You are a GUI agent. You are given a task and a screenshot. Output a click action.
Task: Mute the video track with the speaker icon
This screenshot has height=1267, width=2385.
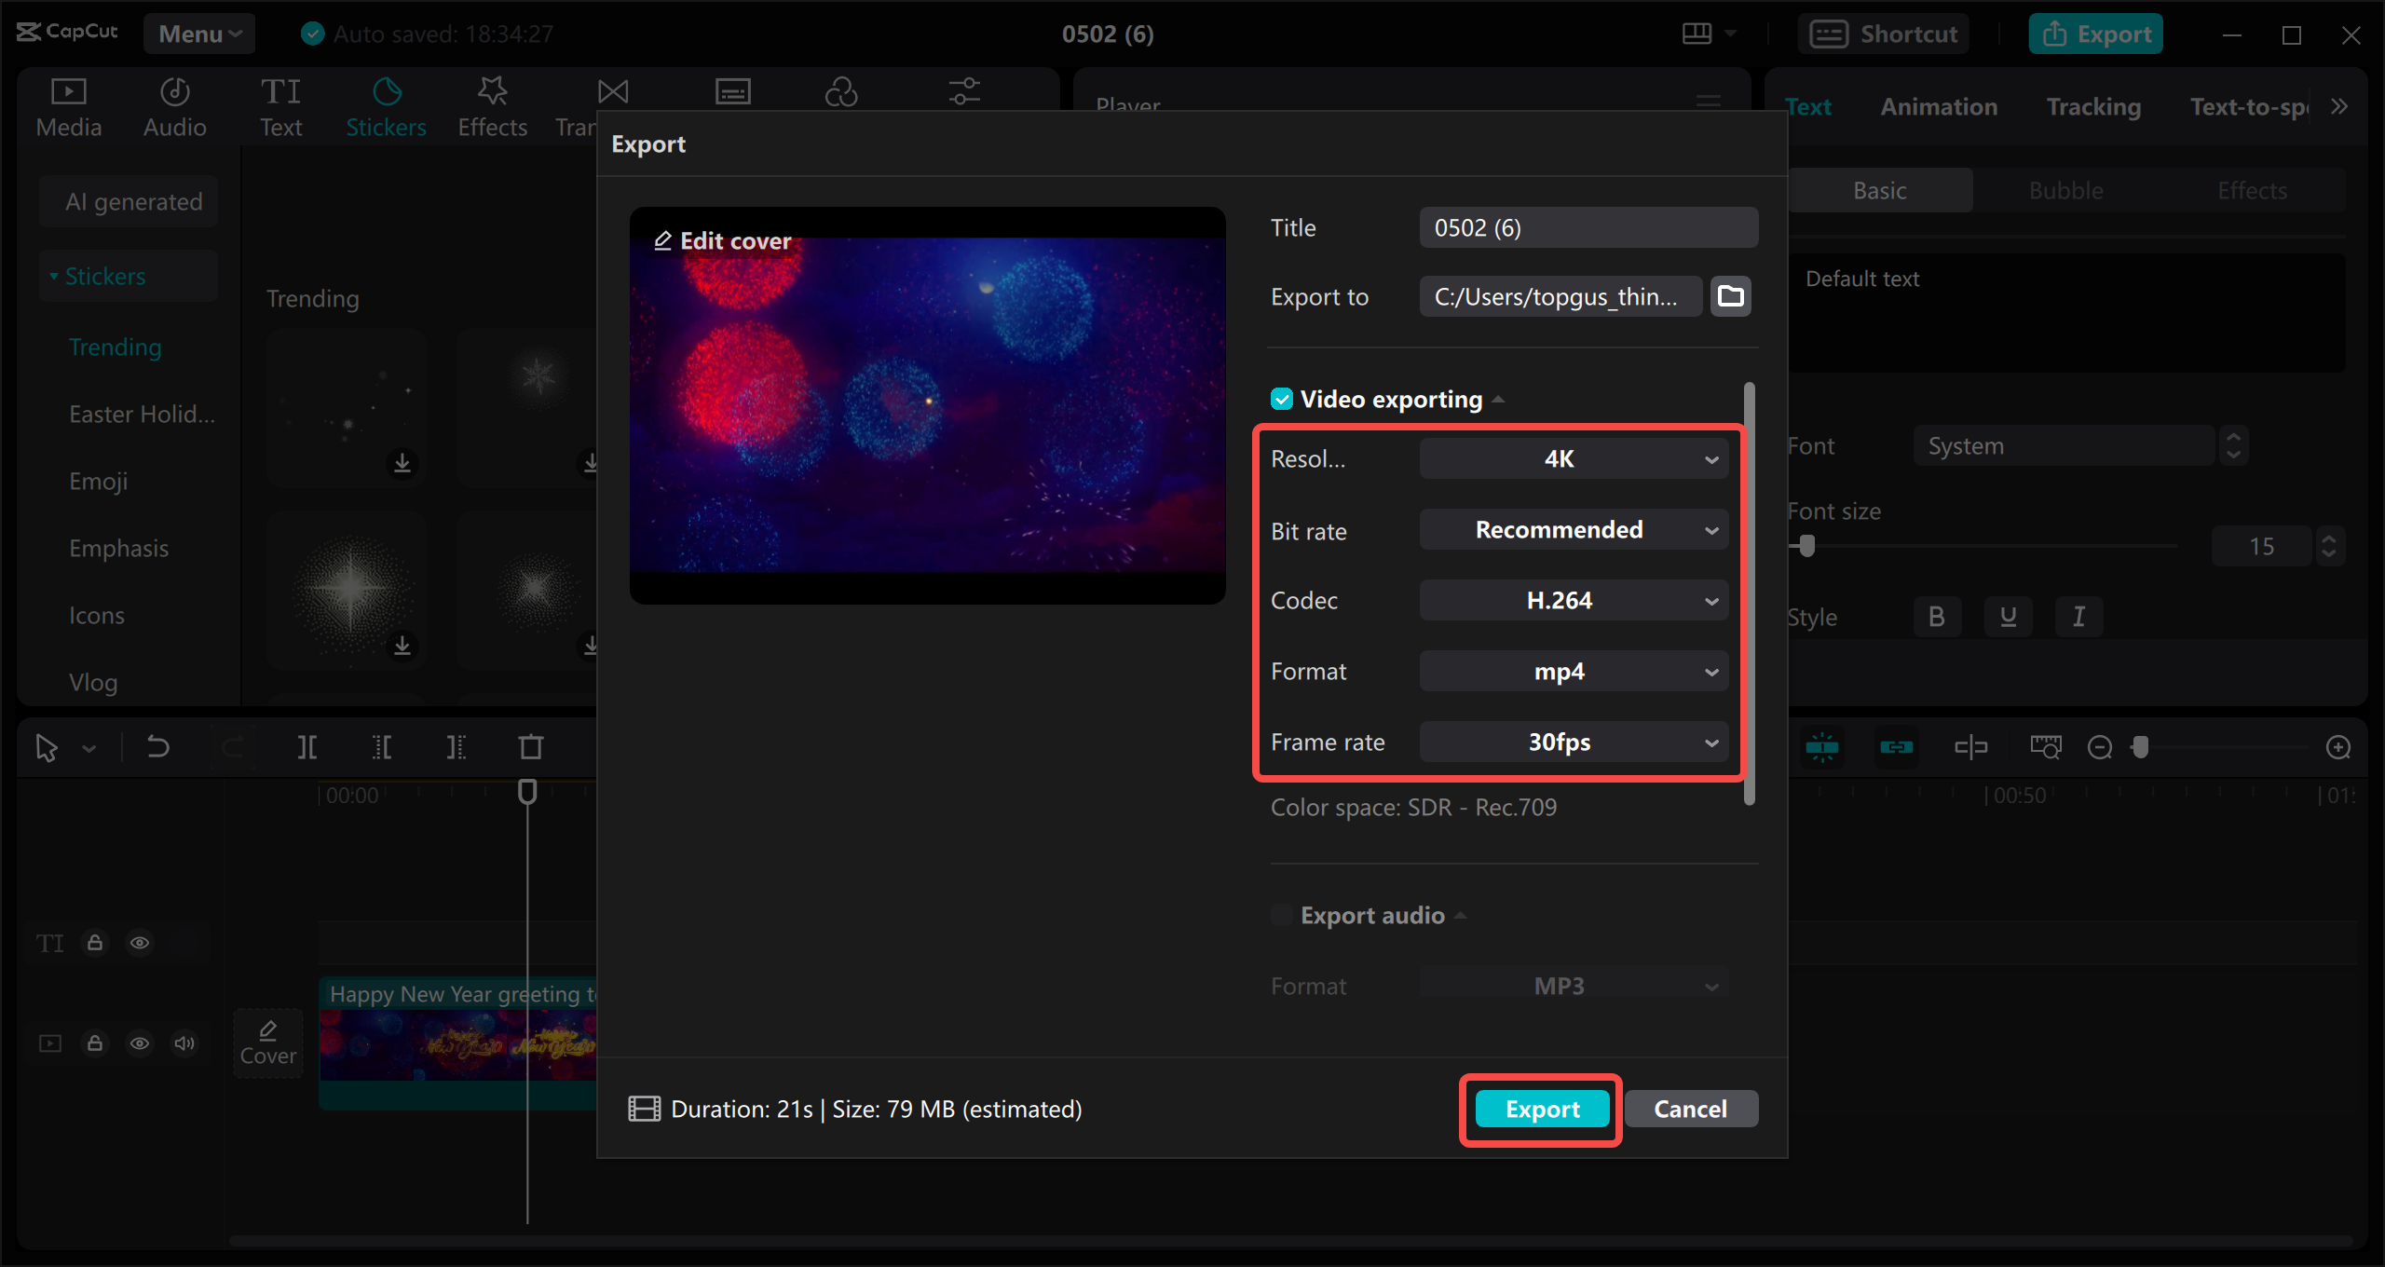(184, 1043)
